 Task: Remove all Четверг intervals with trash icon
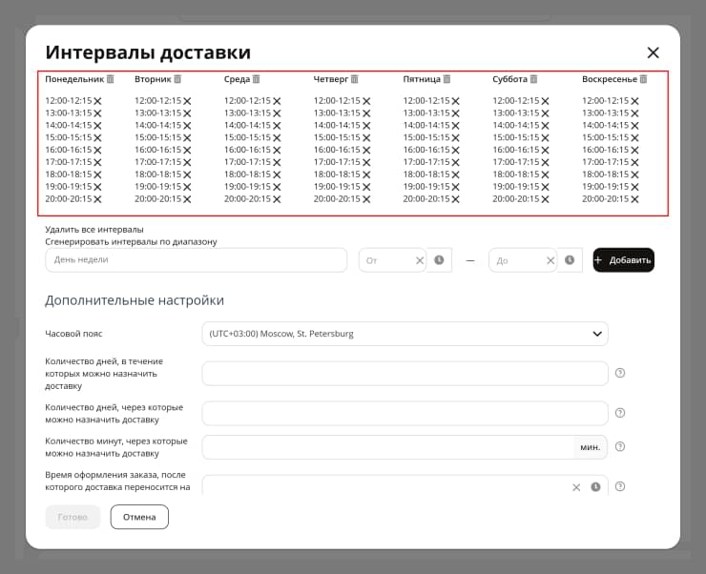354,79
